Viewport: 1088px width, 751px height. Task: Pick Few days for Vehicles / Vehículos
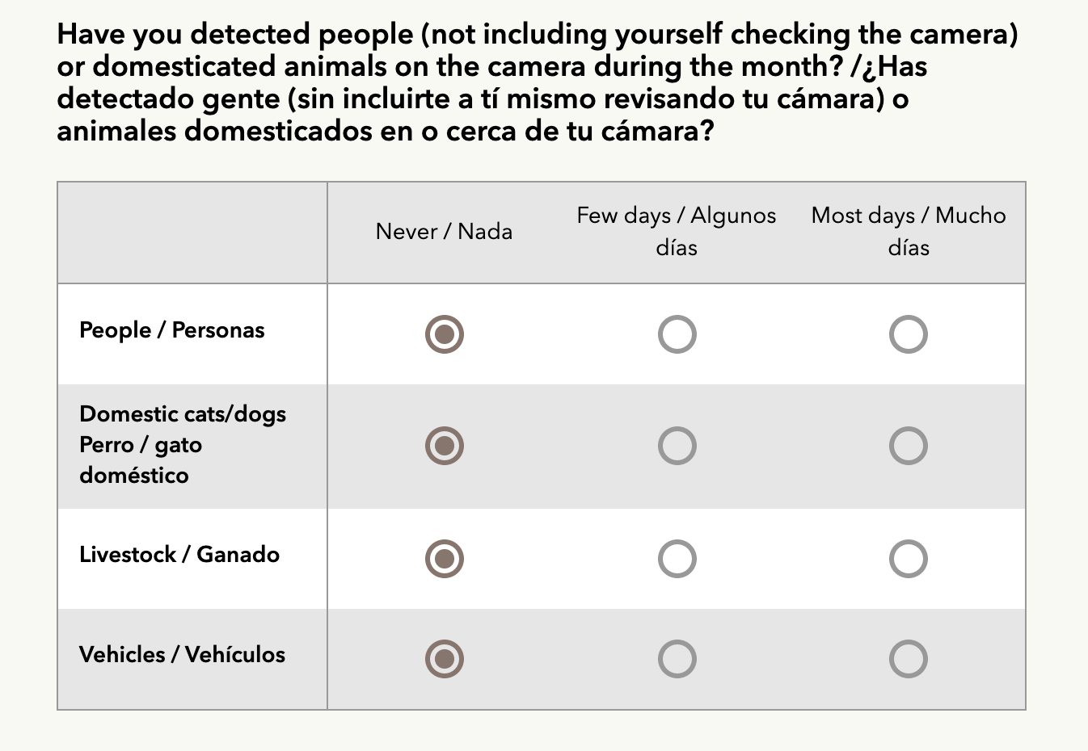click(x=677, y=659)
